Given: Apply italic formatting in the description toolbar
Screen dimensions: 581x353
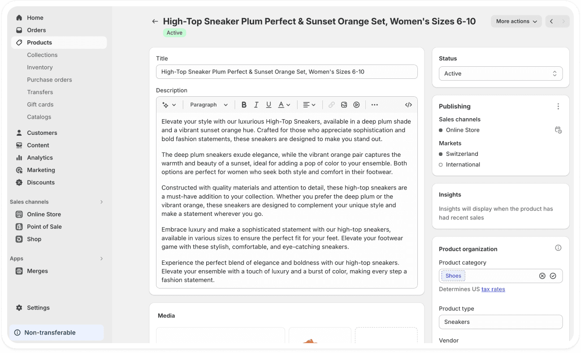Looking at the screenshot, I should [x=256, y=104].
